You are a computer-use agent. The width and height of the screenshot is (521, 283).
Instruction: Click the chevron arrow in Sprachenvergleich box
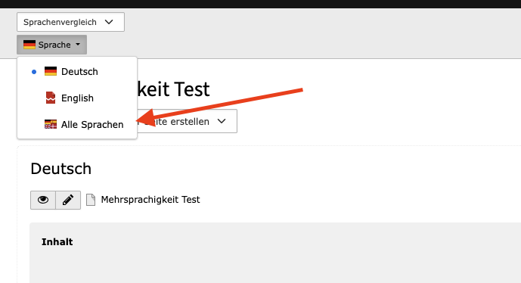click(x=109, y=22)
